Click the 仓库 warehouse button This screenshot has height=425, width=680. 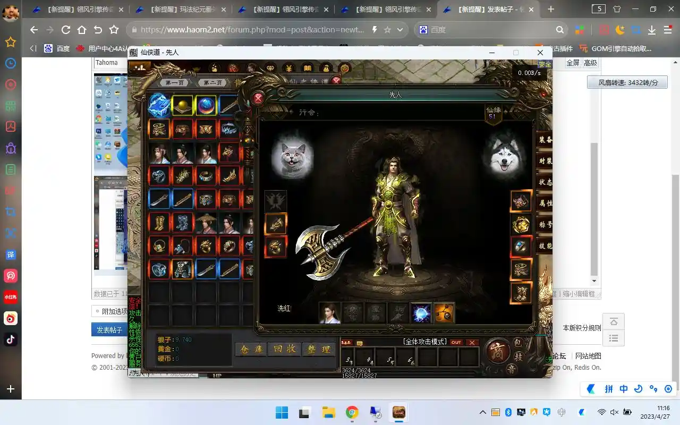click(x=251, y=350)
